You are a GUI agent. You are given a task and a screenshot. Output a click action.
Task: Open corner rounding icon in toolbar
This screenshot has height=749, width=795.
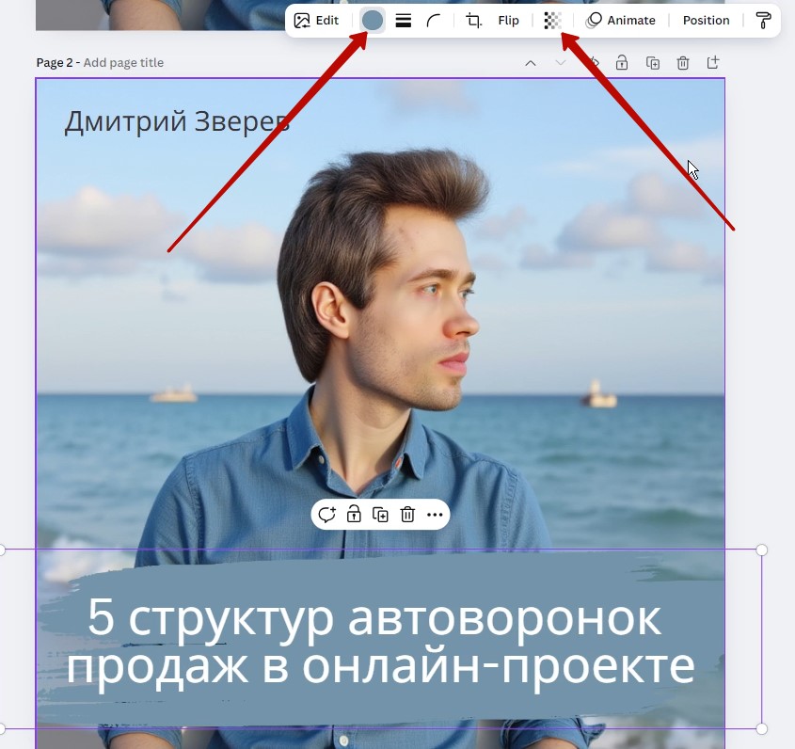click(x=433, y=21)
